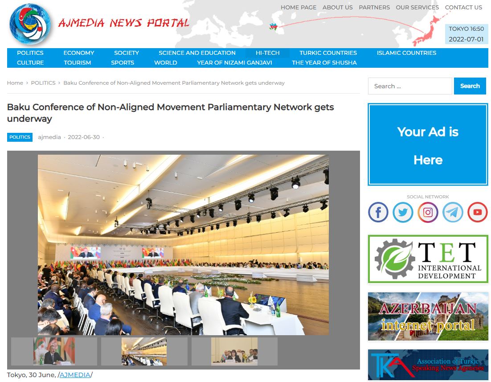Viewport: 491px width, 382px height.
Task: Open OUR SERVICES page
Action: click(x=417, y=7)
